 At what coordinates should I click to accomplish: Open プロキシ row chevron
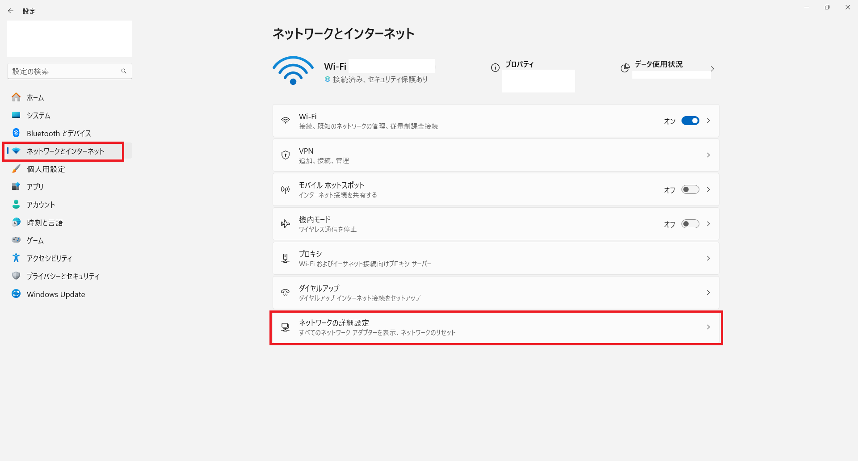[x=708, y=258]
